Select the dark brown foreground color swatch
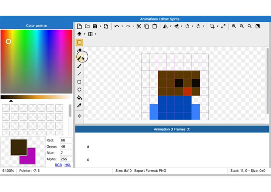This screenshot has width=271, height=192. coord(19,147)
